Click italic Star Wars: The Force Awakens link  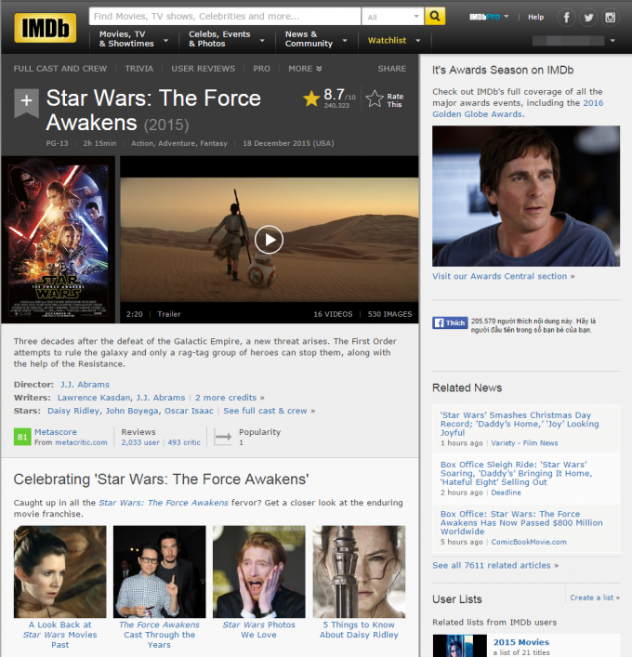click(164, 503)
